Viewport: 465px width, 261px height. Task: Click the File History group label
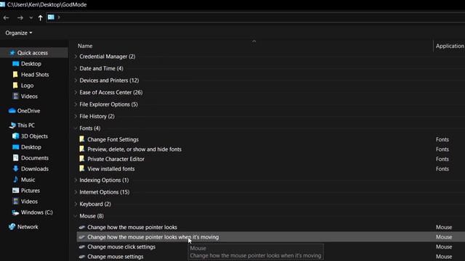coord(97,116)
